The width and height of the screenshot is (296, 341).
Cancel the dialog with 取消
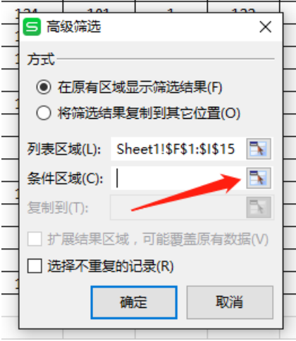230,302
